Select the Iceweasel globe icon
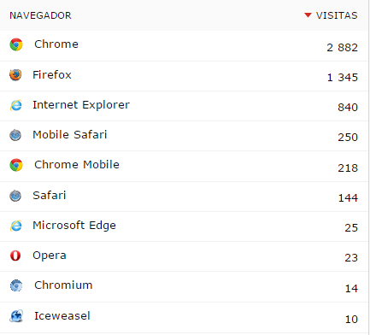 (16, 316)
